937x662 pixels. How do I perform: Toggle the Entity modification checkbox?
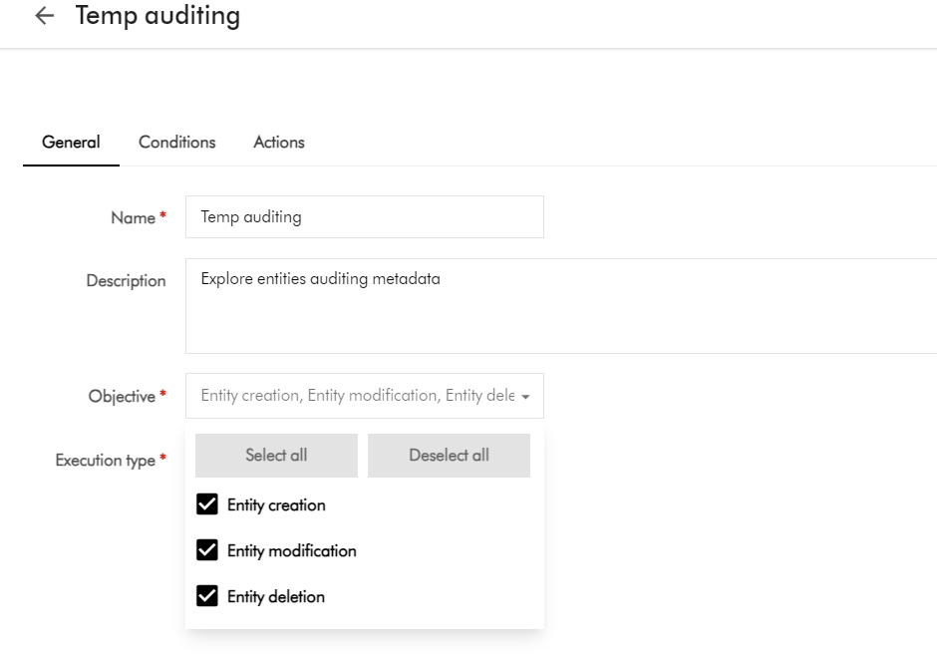pos(207,550)
